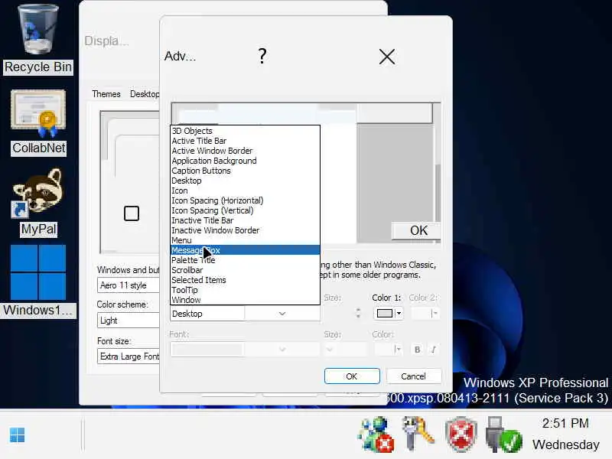Select highlighted 'Message Box' list entry
This screenshot has width=612, height=459.
pyautogui.click(x=245, y=250)
